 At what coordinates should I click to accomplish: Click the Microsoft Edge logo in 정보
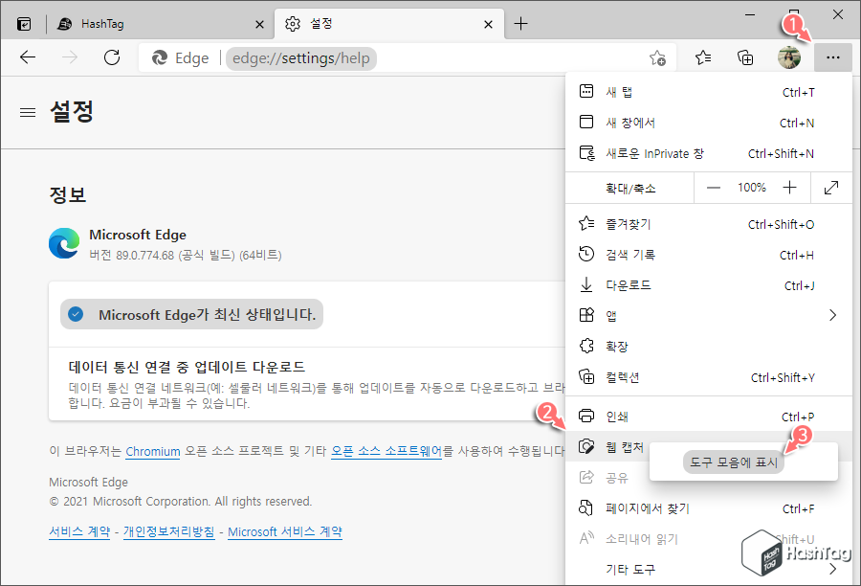point(64,243)
